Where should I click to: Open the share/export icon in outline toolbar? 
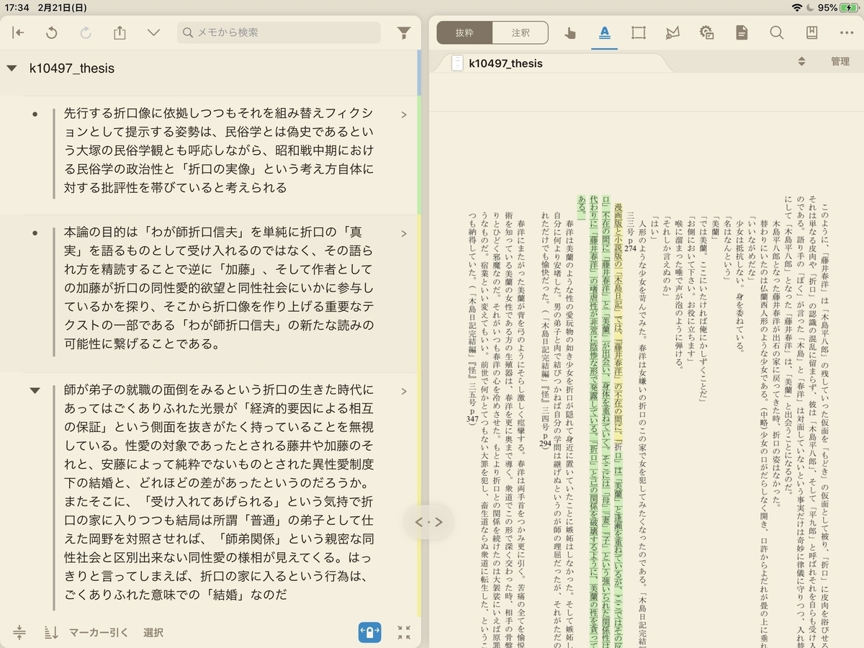120,32
